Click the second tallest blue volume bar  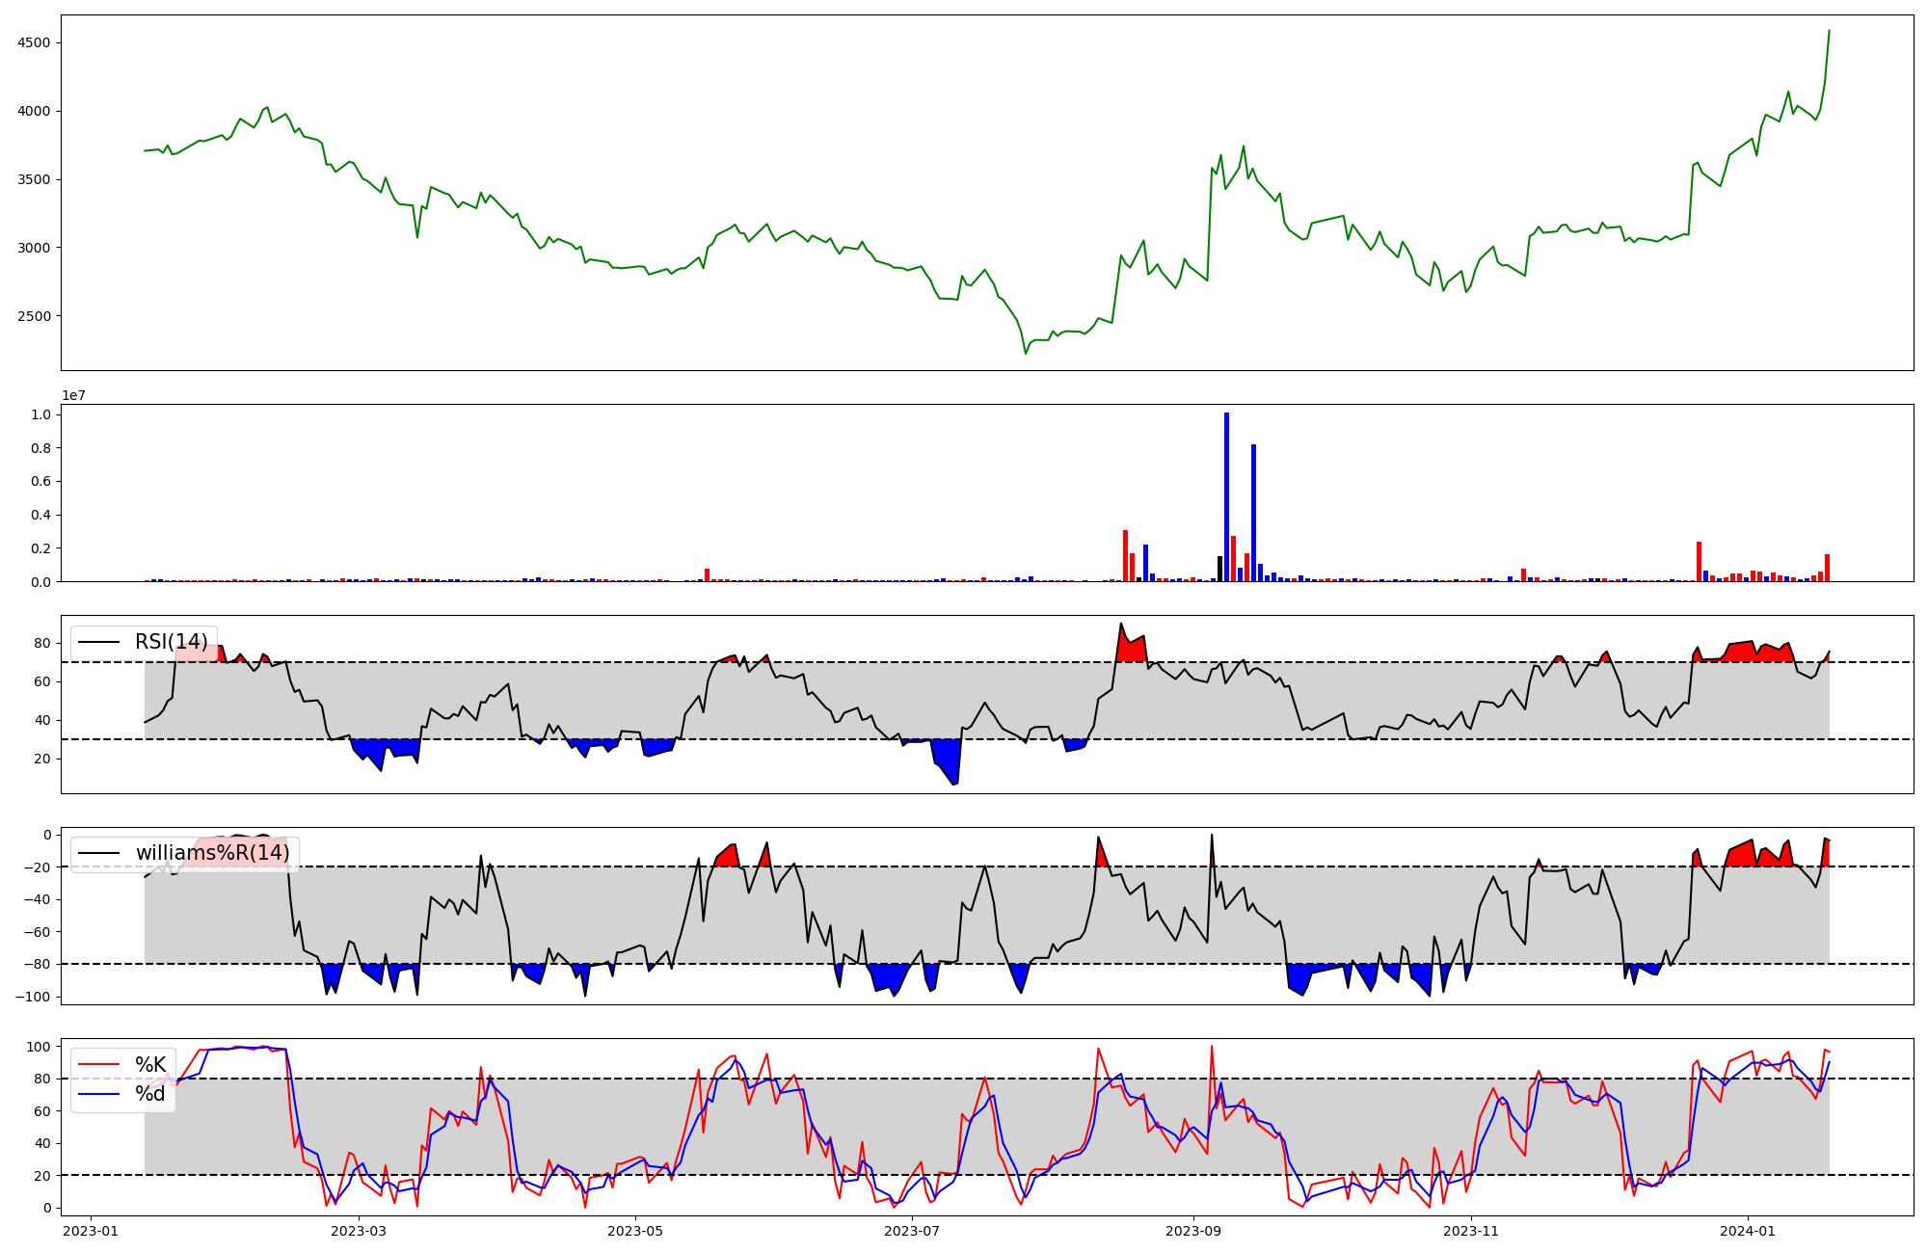1253,513
